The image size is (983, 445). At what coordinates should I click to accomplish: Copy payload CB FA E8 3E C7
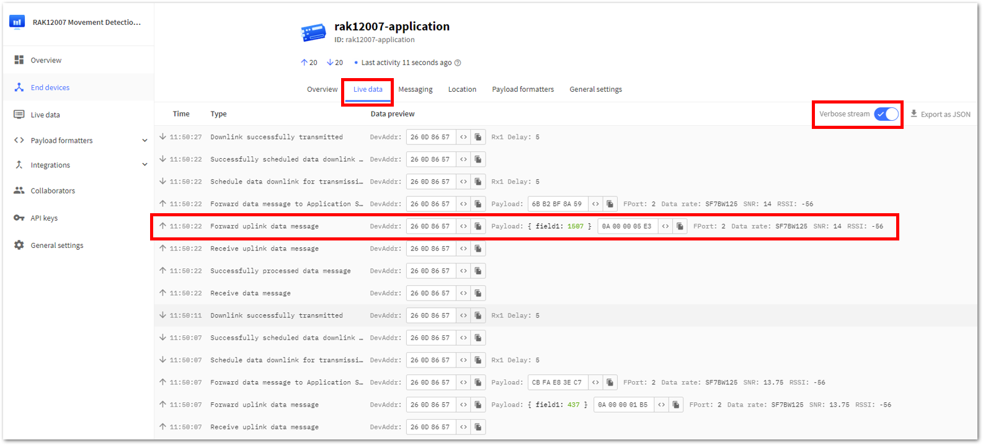click(610, 382)
